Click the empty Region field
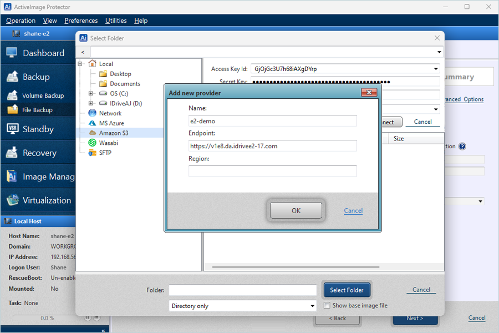The height and width of the screenshot is (333, 499). pos(272,171)
